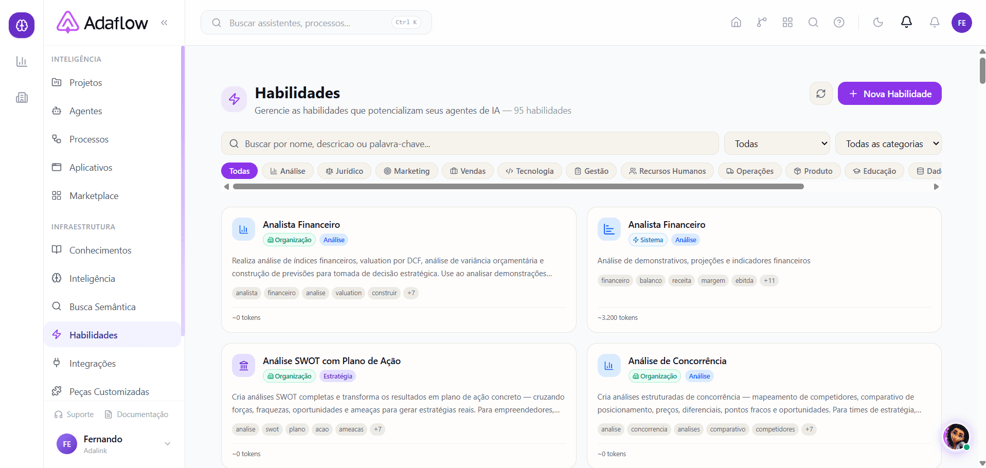Open the FE user avatar menu
986x468 pixels.
click(962, 23)
